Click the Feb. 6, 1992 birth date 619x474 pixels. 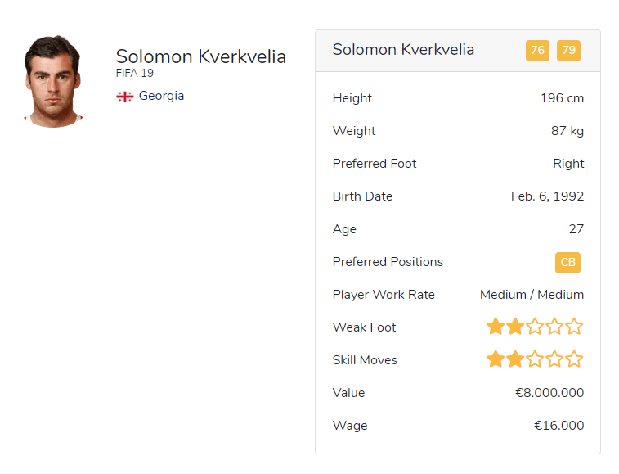tap(547, 196)
